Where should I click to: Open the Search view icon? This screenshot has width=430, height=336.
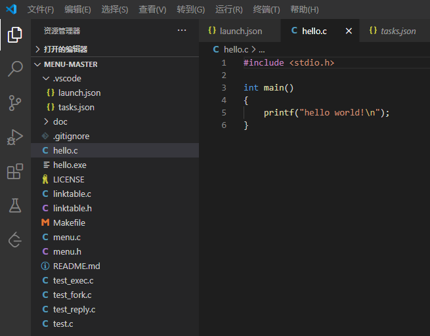15,69
